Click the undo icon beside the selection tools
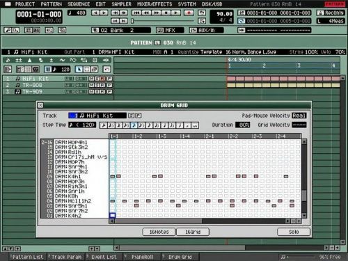The width and height of the screenshot is (348, 261). click(106, 69)
